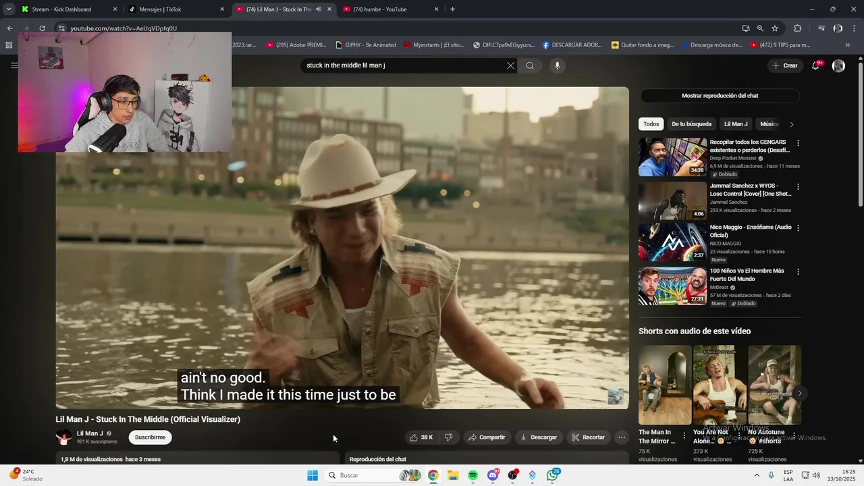Open YouTube notifications bell
This screenshot has width=864, height=486.
click(816, 65)
